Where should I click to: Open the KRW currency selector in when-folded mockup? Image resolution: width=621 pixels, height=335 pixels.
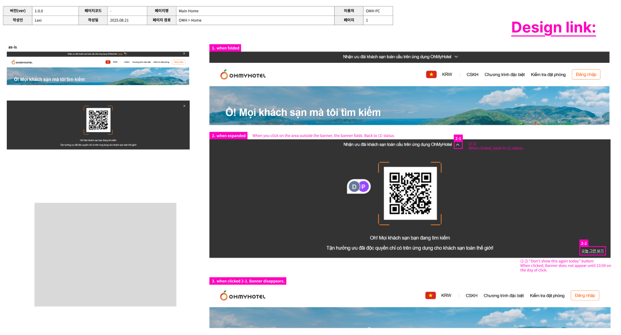447,75
